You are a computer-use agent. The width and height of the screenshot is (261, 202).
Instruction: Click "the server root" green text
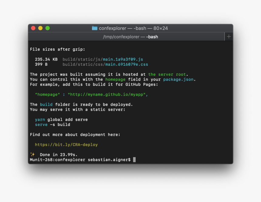click(167, 75)
